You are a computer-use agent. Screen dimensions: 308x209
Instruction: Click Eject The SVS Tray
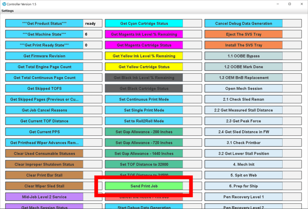click(243, 34)
